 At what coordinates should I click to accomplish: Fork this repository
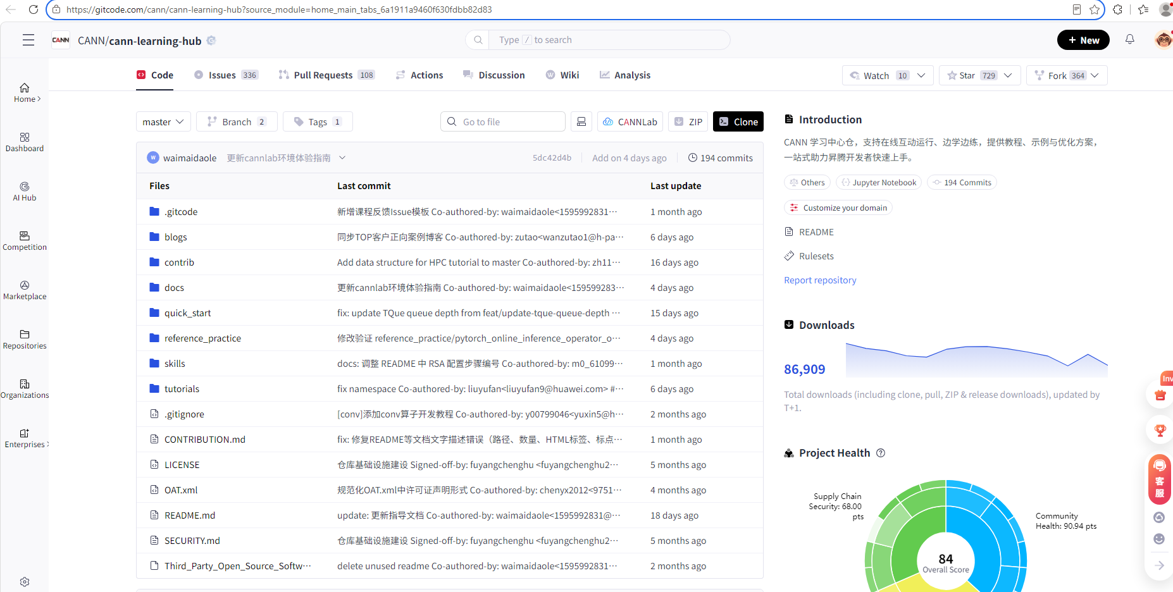tap(1058, 75)
